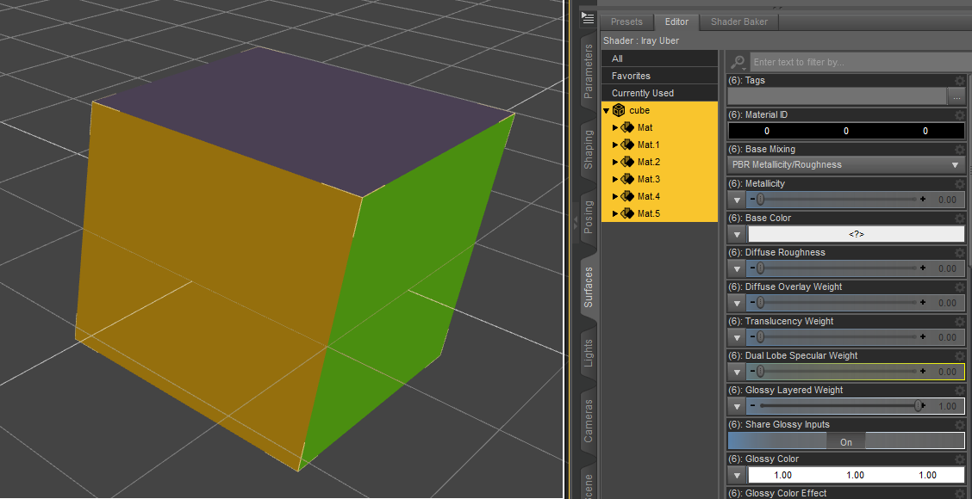Open the Lights side tab
972x499 pixels.
tap(589, 353)
